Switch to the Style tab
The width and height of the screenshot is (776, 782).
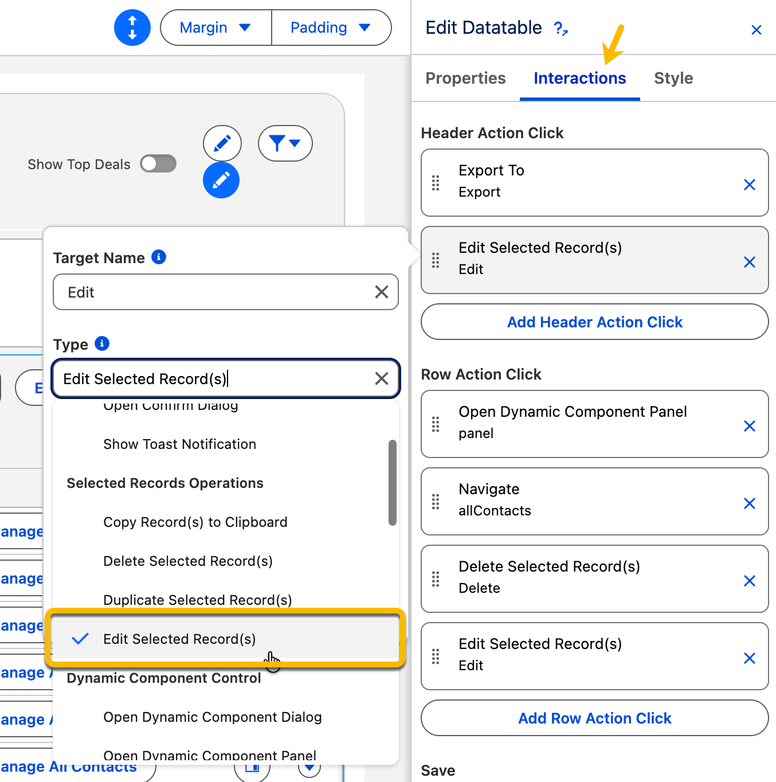pyautogui.click(x=673, y=78)
